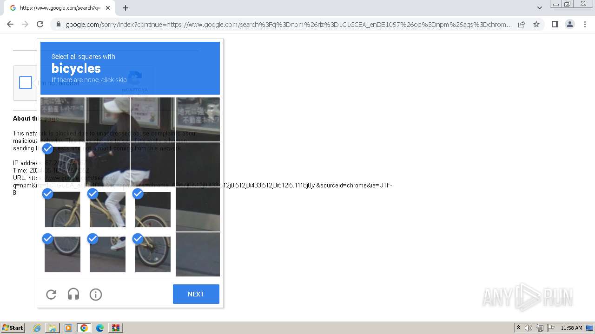Reload the current page

click(x=40, y=24)
